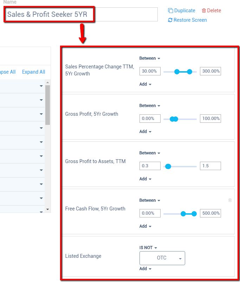Open Add menu under Sales Percentage Change
Viewport: 240px width, 282px height.
pyautogui.click(x=145, y=84)
